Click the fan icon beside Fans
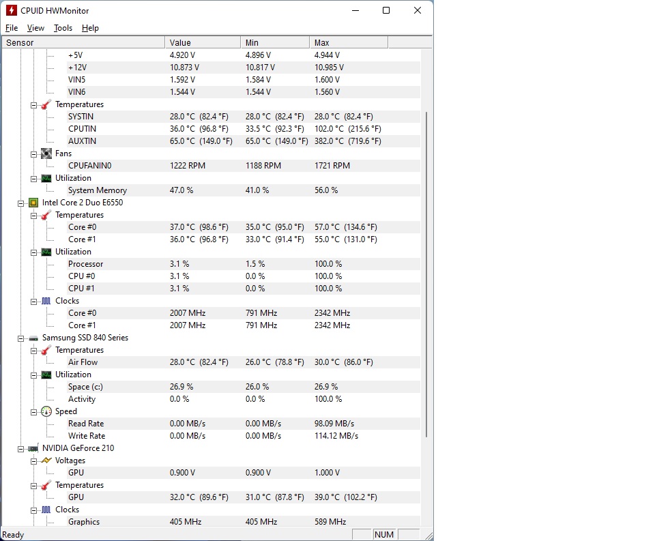The height and width of the screenshot is (541, 655). [x=46, y=153]
